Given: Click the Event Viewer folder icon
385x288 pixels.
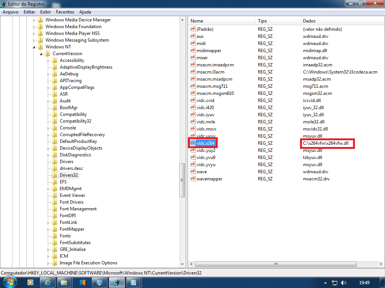Looking at the screenshot, I should click(55, 195).
